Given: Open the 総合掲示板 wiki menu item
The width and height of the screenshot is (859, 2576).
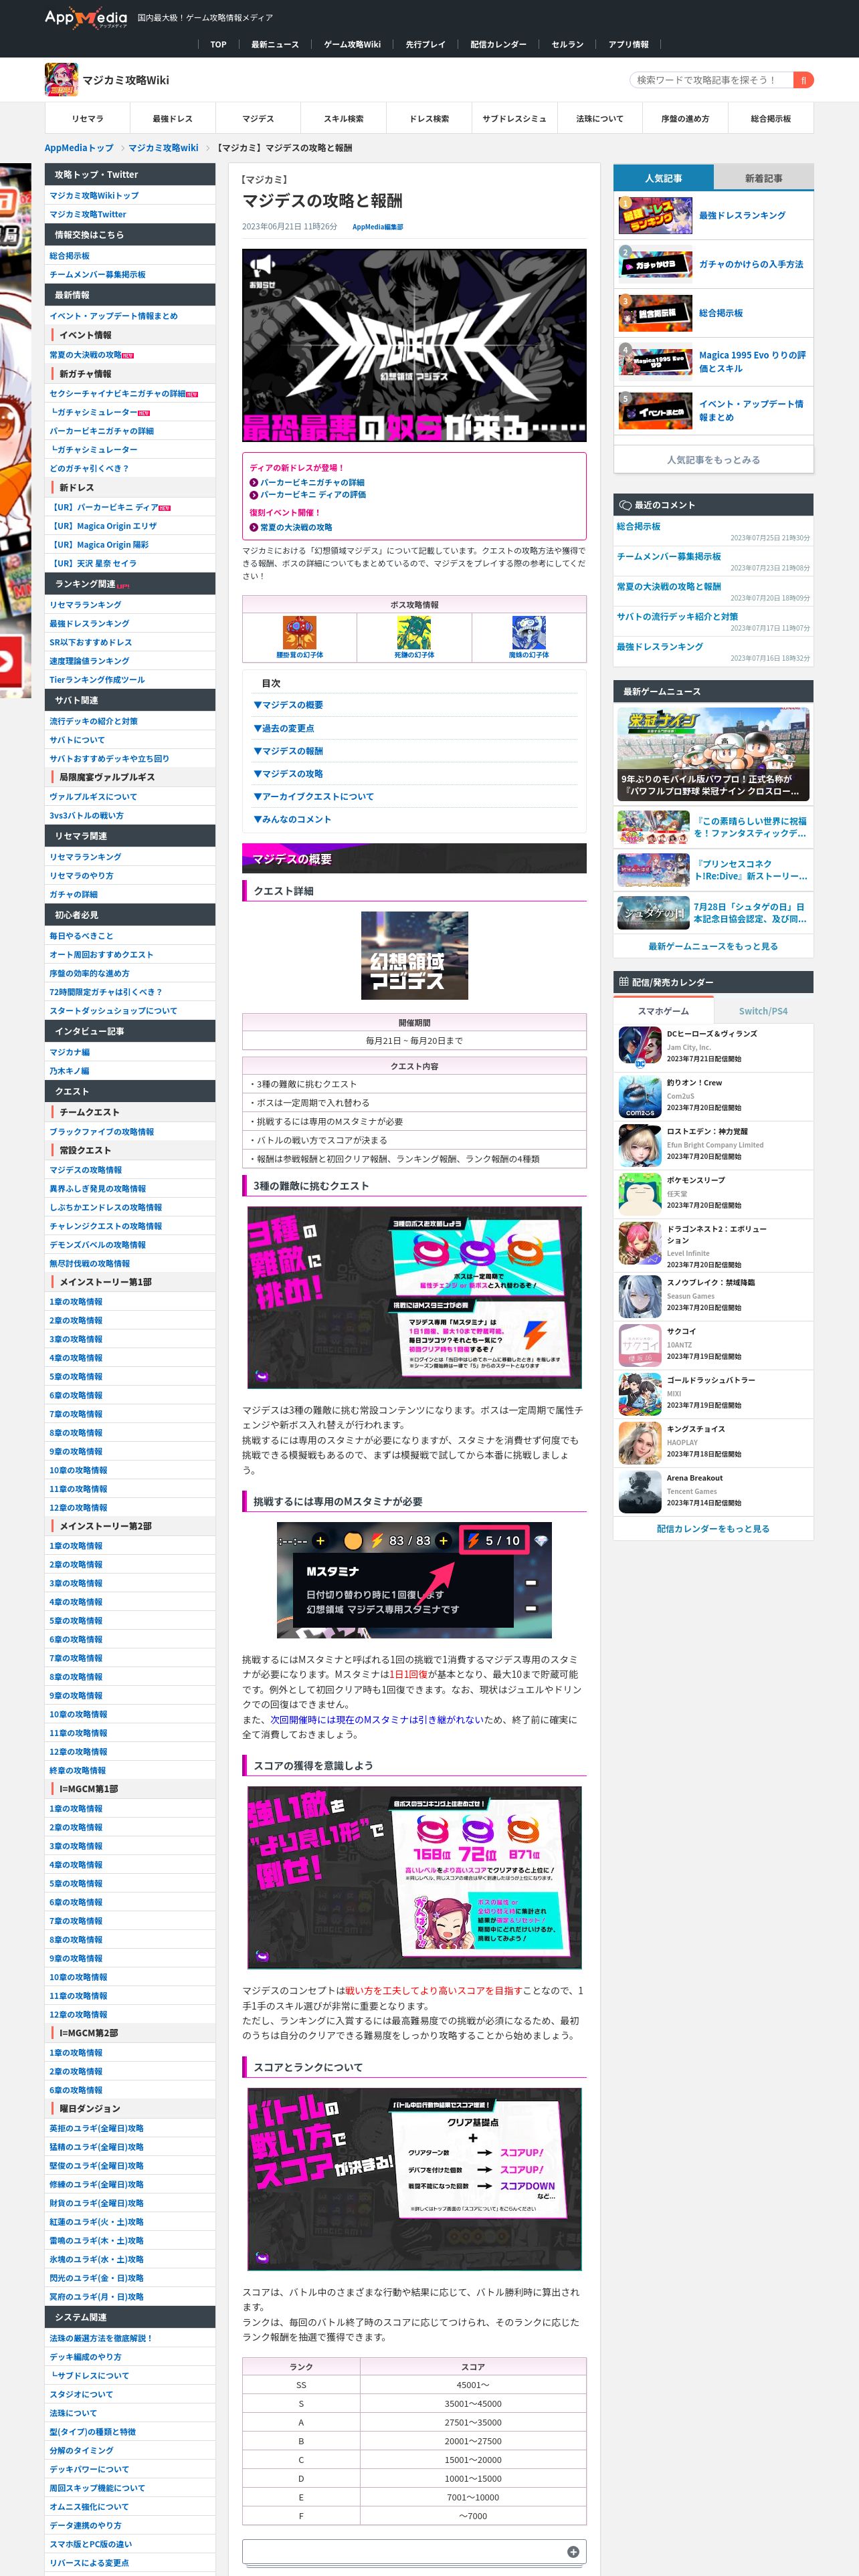Looking at the screenshot, I should tap(770, 118).
